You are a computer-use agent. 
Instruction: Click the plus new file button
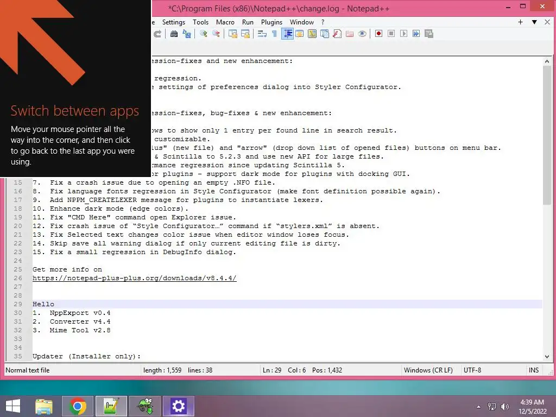coord(520,22)
